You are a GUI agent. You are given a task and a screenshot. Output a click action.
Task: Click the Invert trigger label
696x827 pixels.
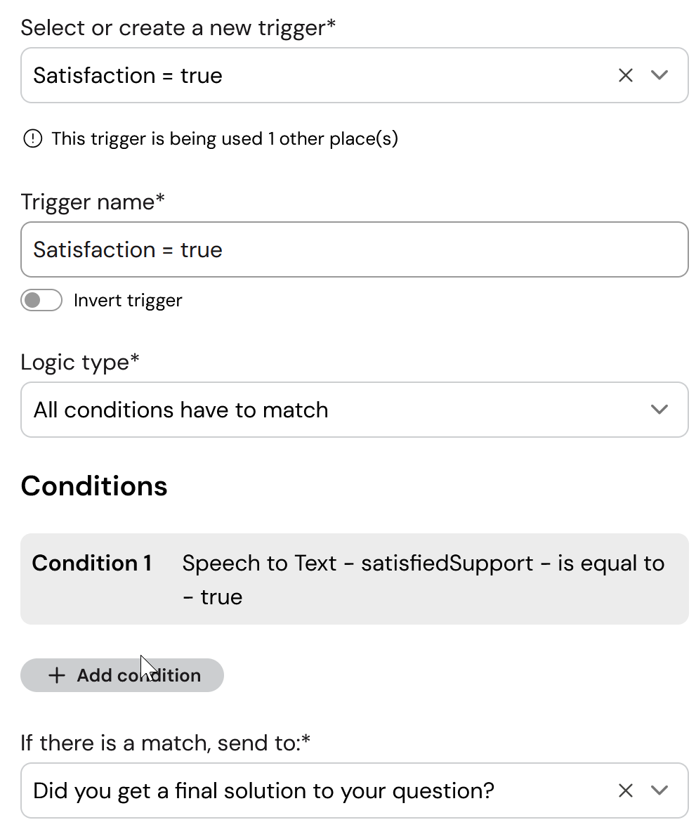click(128, 300)
